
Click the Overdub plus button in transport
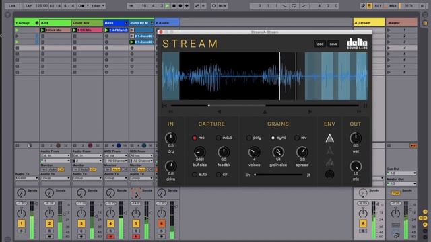pyautogui.click(x=187, y=6)
